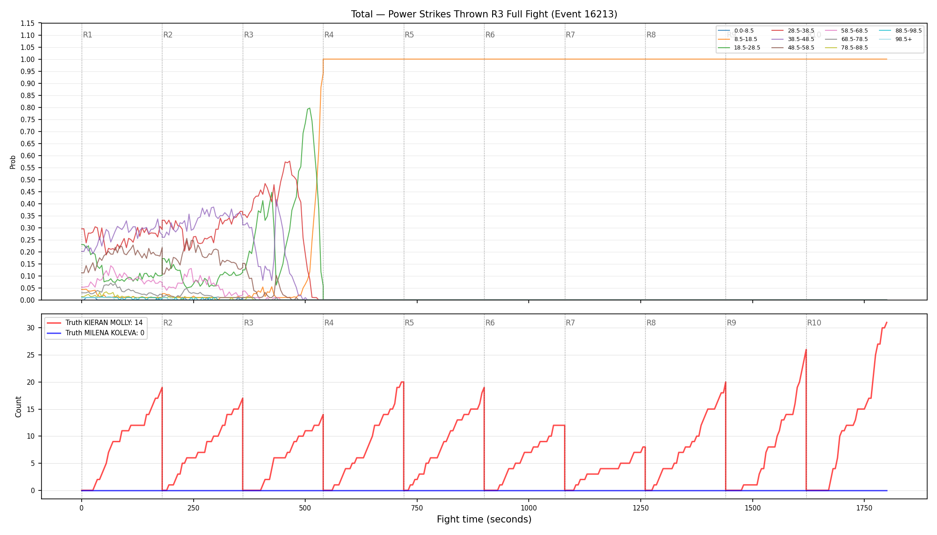Click the '0.00' tick on the Prob axis
Screen dimensions: 937x535
pyautogui.click(x=28, y=300)
